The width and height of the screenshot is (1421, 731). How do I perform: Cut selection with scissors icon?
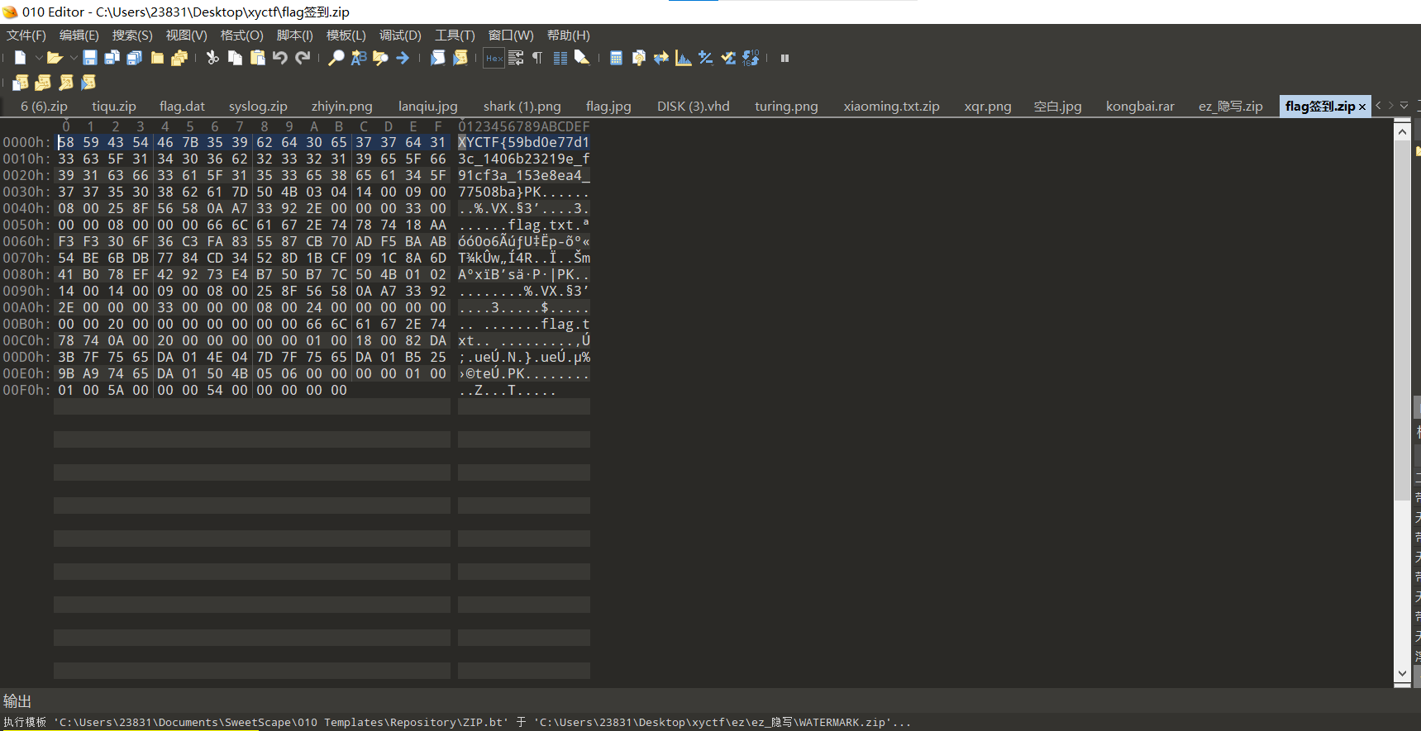point(213,58)
